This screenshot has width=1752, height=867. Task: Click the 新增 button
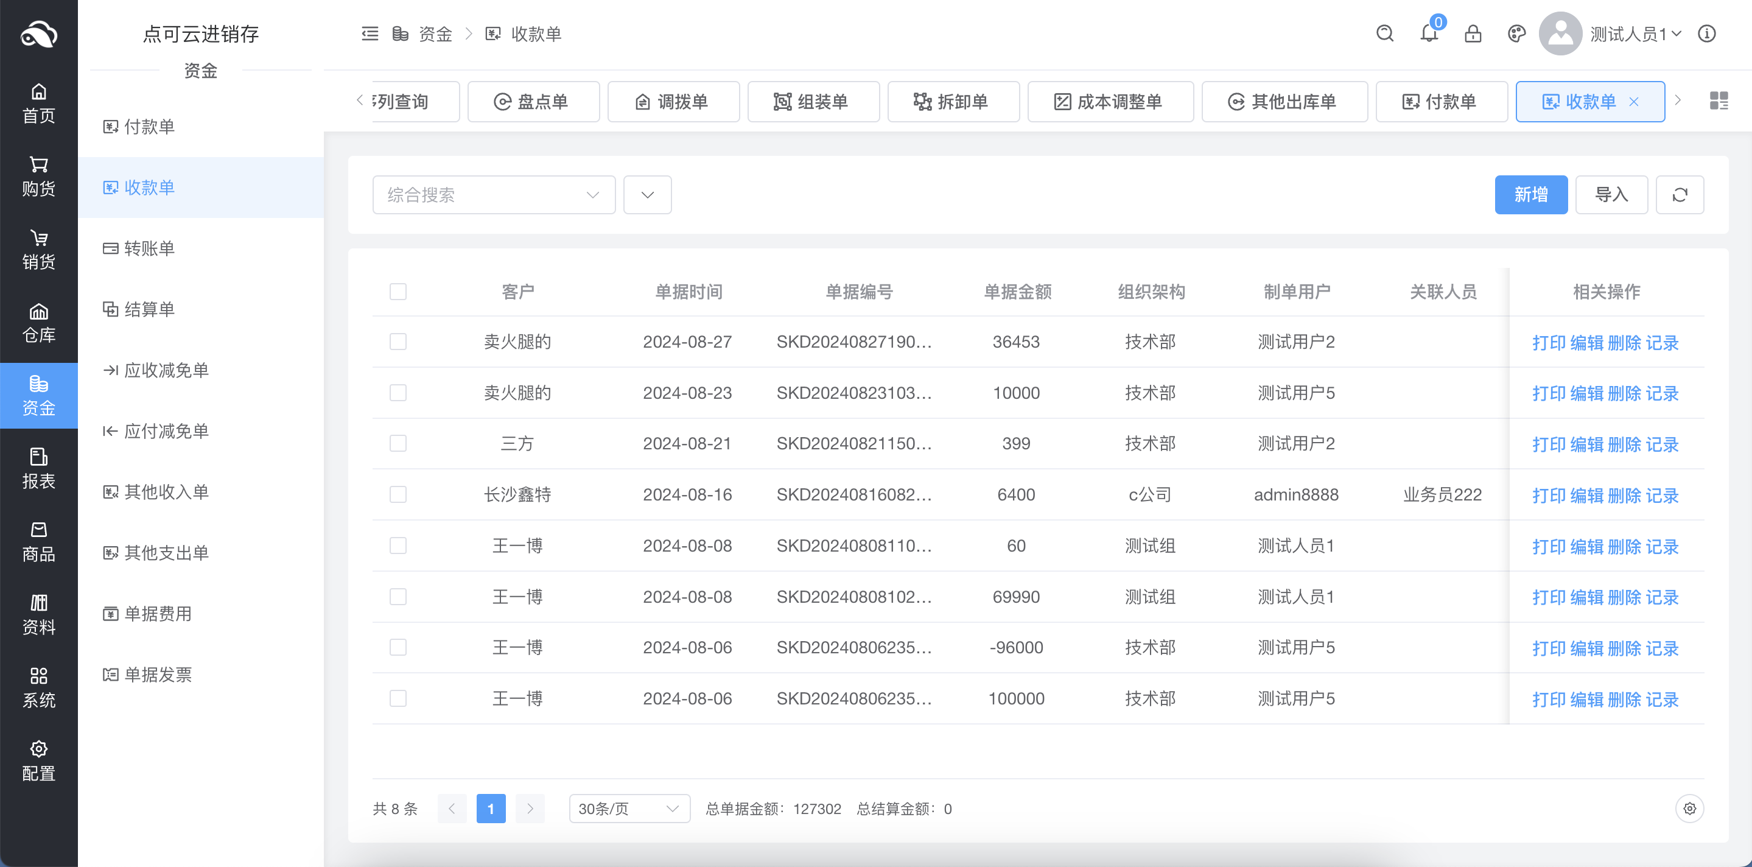[1531, 194]
